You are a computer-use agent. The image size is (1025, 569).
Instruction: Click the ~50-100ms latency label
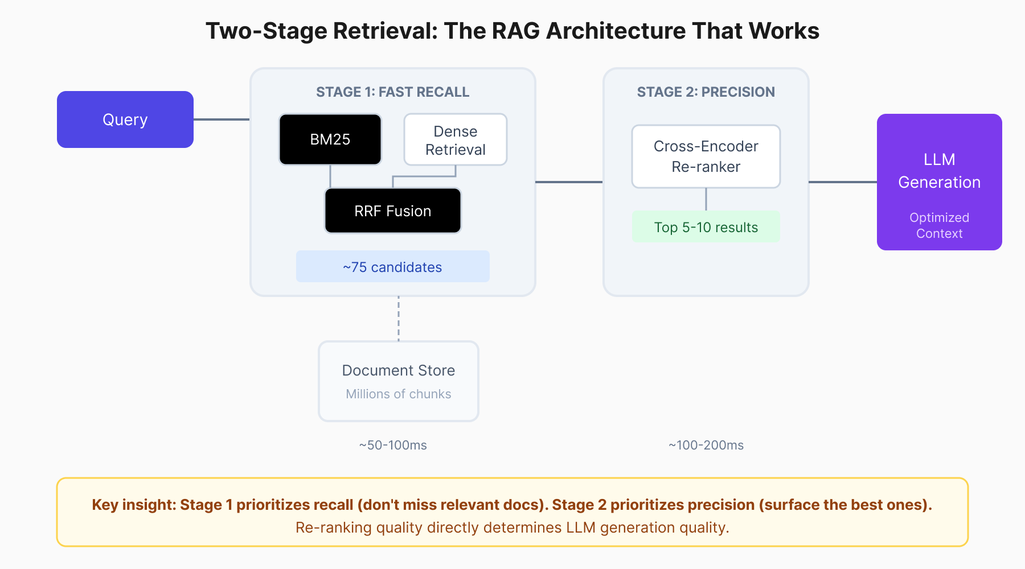click(x=392, y=445)
